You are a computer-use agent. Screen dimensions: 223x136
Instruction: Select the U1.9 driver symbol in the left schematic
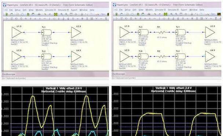coord(17,32)
